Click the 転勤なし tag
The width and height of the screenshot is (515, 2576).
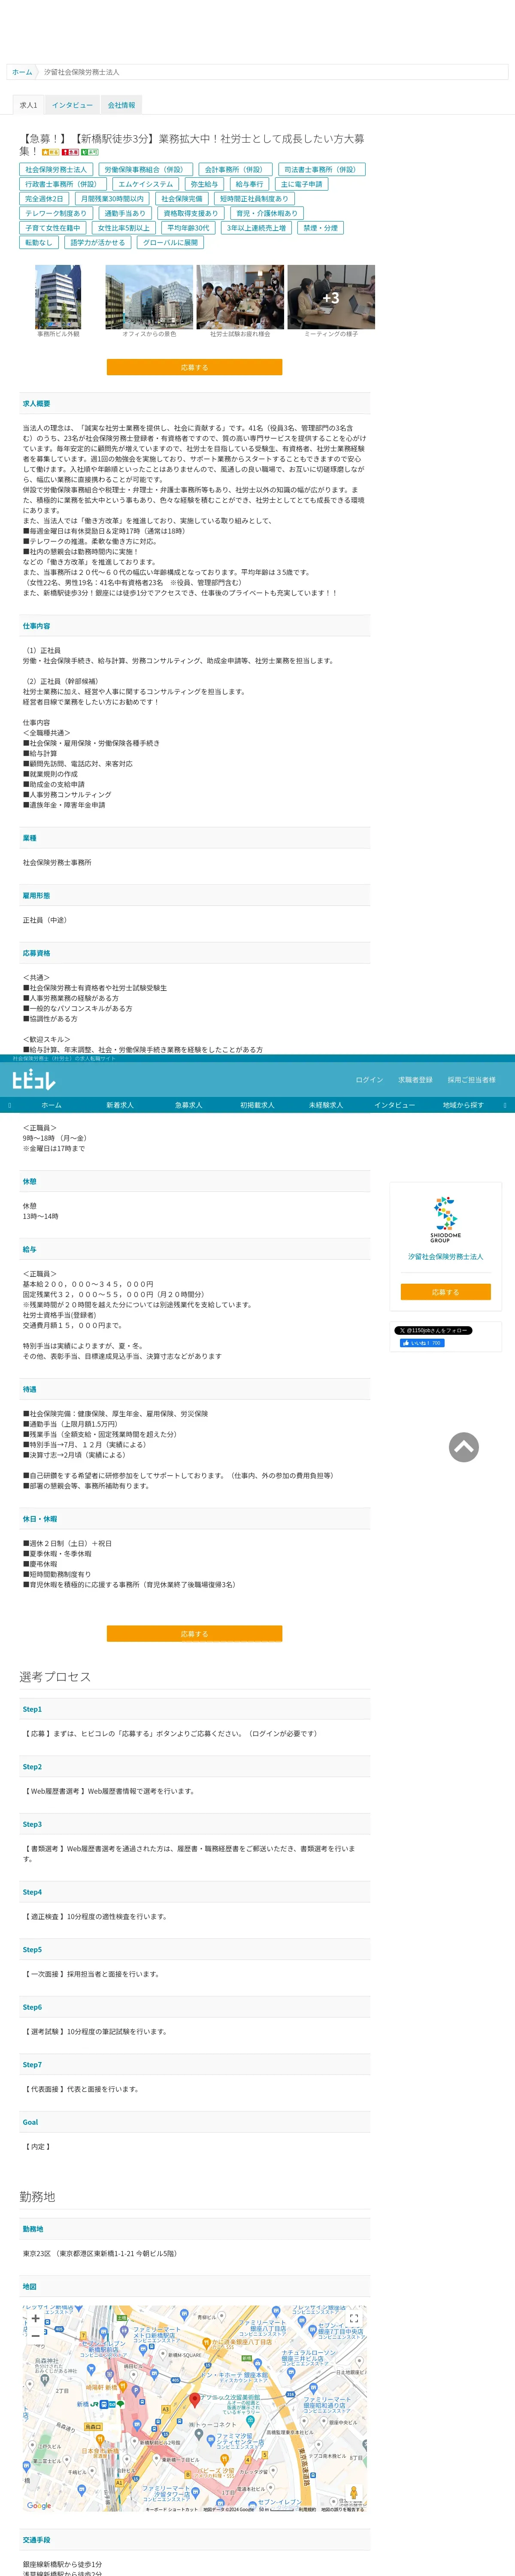click(x=39, y=243)
